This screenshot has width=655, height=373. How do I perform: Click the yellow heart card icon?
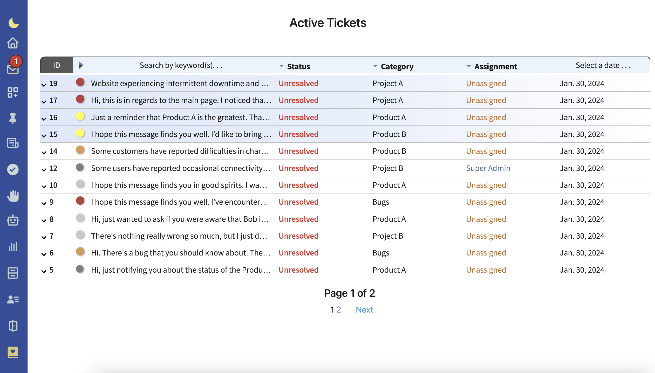[13, 352]
